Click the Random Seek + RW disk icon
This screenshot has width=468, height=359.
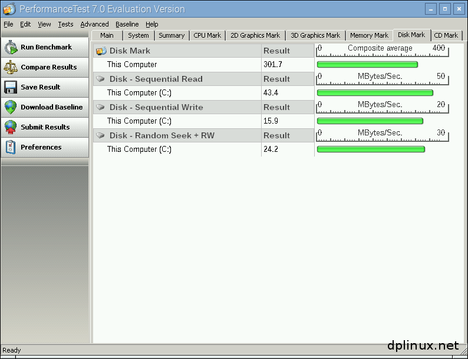click(101, 135)
